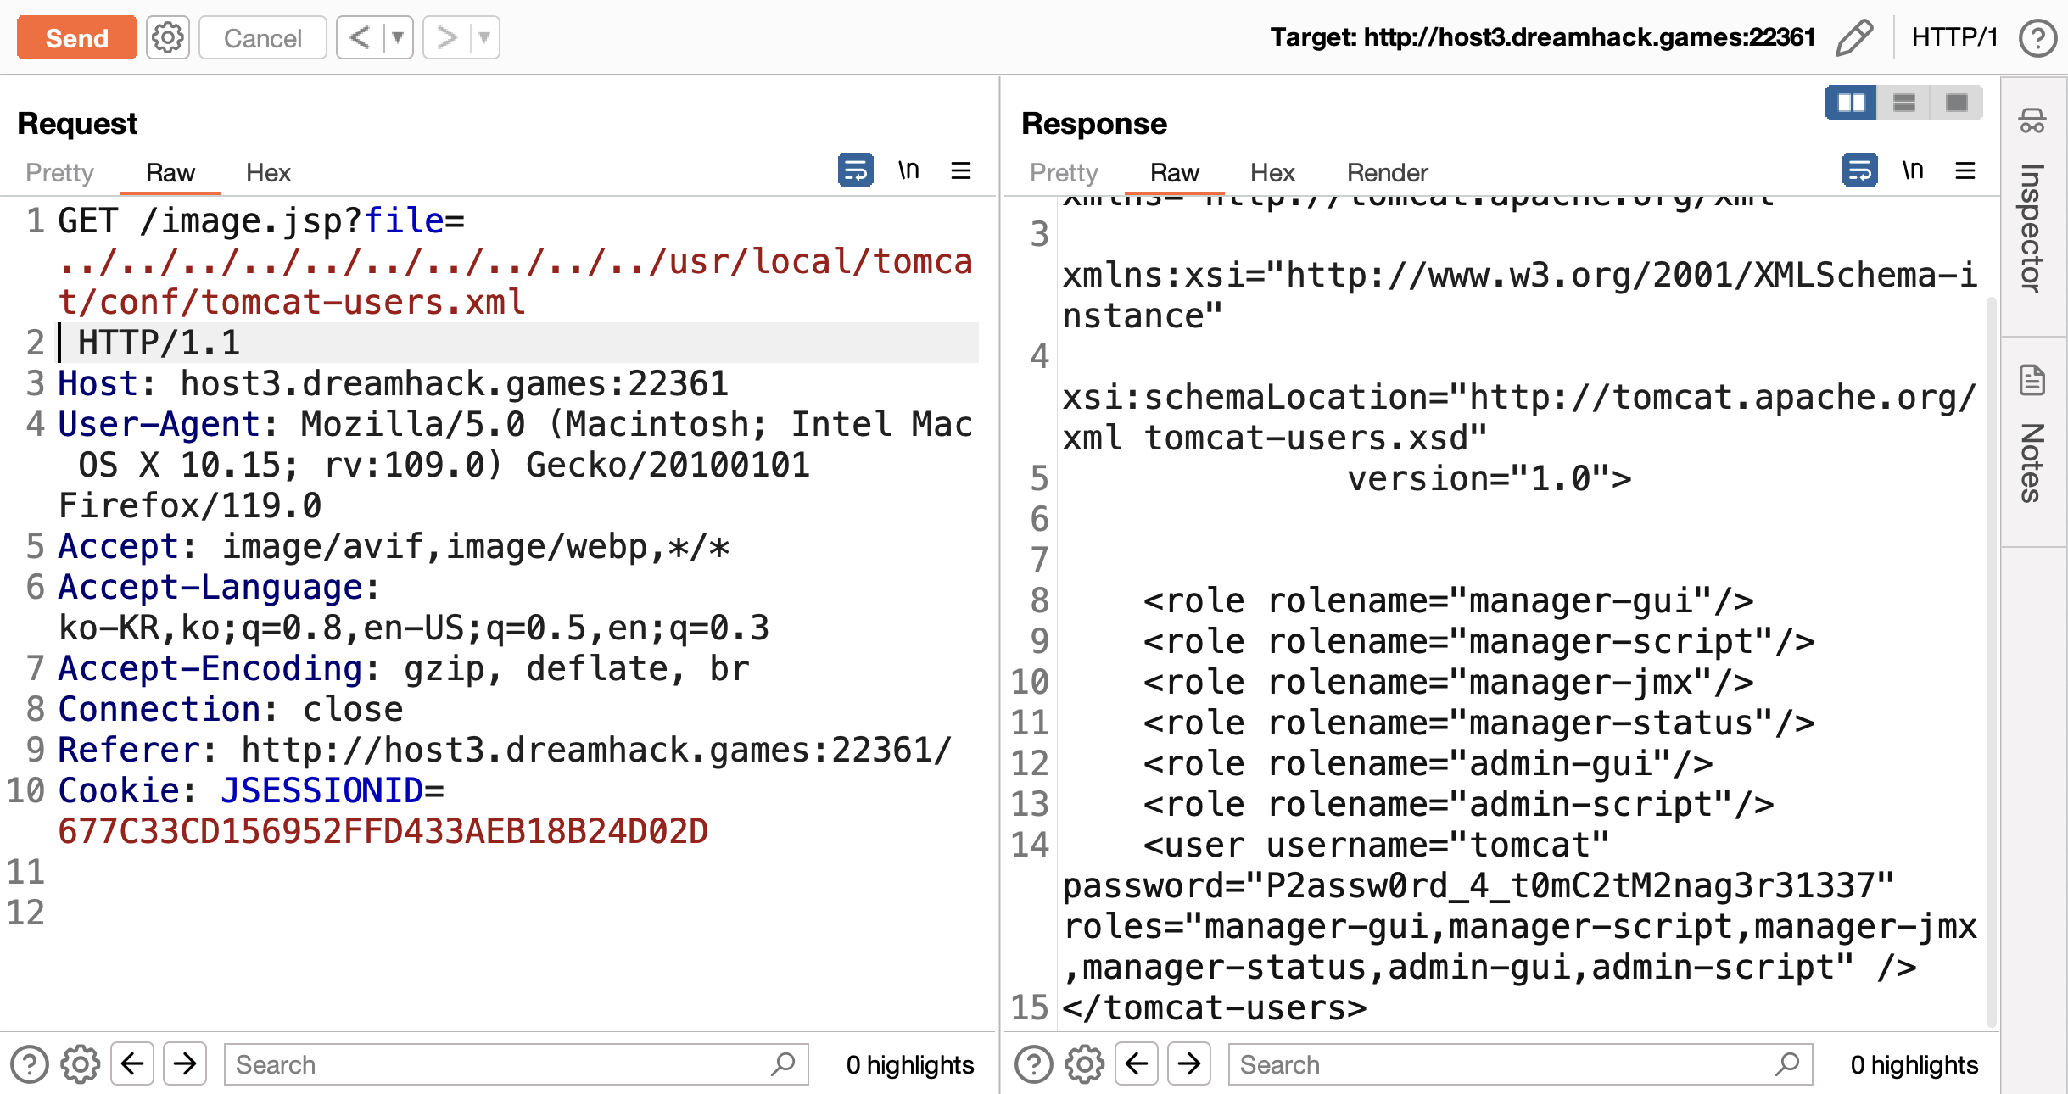Expand the back history dropdown arrow

[x=397, y=37]
